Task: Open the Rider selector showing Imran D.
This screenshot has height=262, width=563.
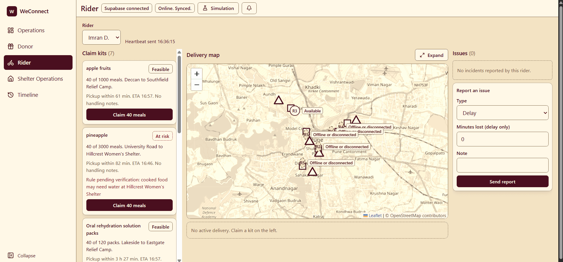Action: coord(101,38)
